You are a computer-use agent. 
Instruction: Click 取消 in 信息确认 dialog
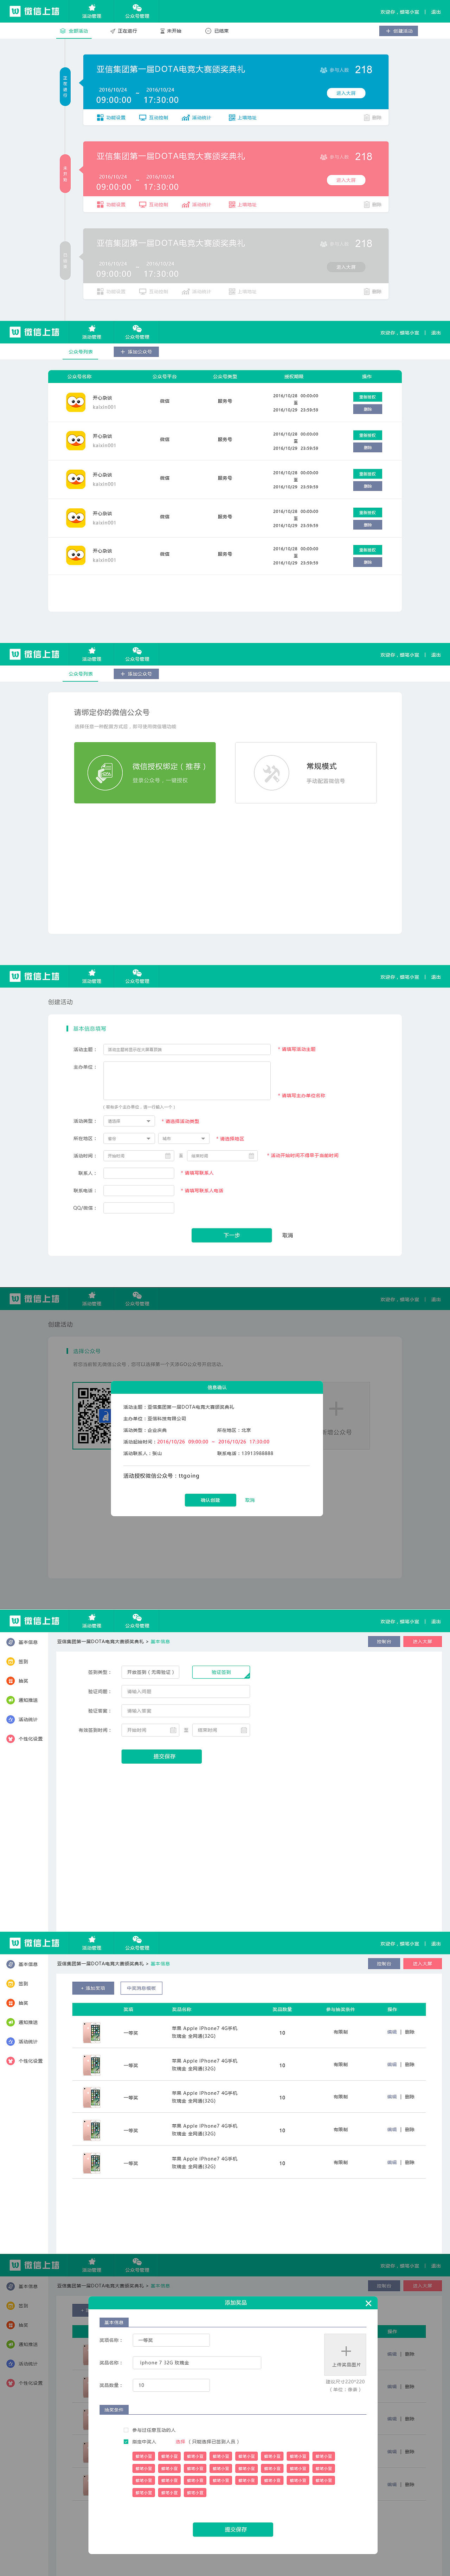point(250,1500)
